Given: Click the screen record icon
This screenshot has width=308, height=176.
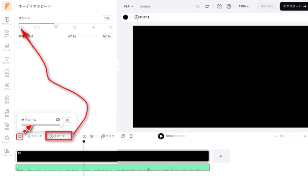Looking at the screenshot, I should [x=220, y=7].
